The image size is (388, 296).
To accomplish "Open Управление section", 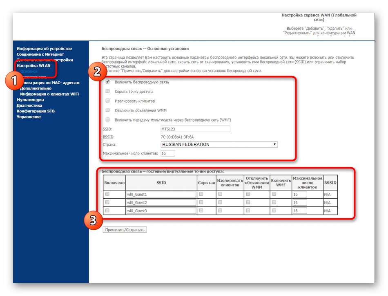I will 29,117.
